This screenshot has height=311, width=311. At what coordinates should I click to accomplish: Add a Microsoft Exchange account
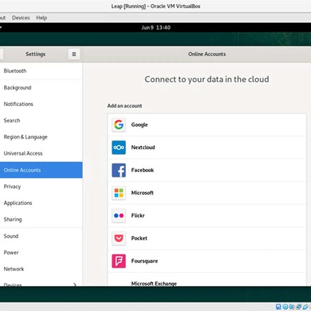tap(207, 280)
